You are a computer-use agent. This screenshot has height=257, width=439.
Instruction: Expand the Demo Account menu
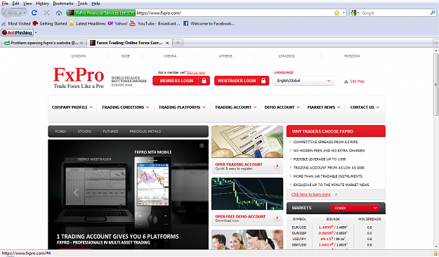click(282, 107)
